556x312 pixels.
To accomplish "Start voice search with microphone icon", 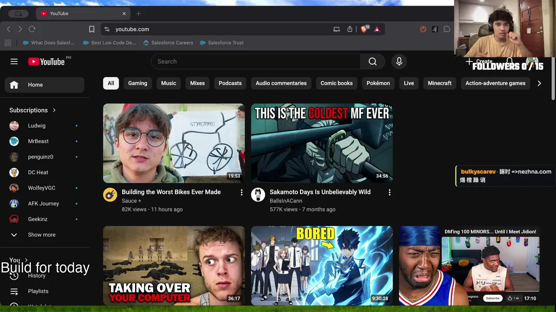I will [x=399, y=62].
